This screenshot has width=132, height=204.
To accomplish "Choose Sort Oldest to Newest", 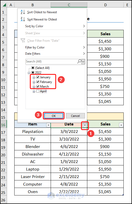I will pos(42,12).
